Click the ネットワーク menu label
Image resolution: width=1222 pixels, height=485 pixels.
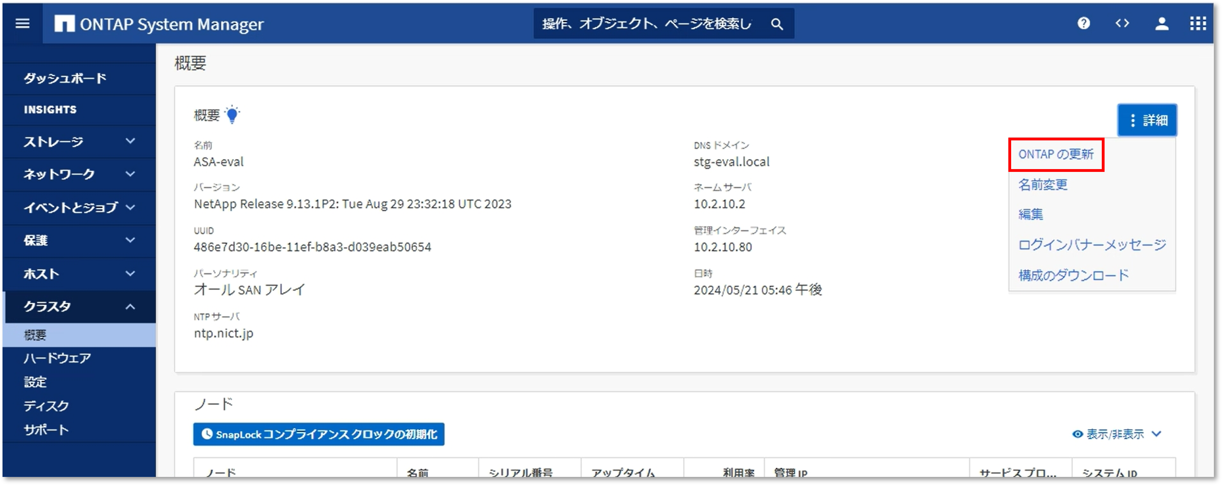59,174
